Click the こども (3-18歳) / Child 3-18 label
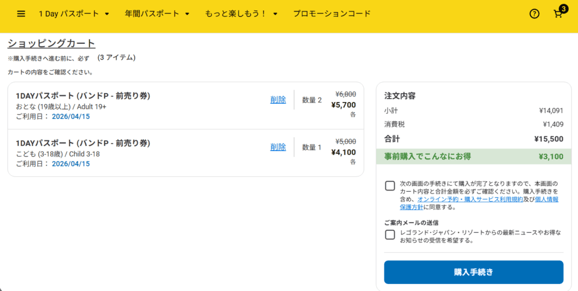Screen dimensions: 578x291 [58, 154]
